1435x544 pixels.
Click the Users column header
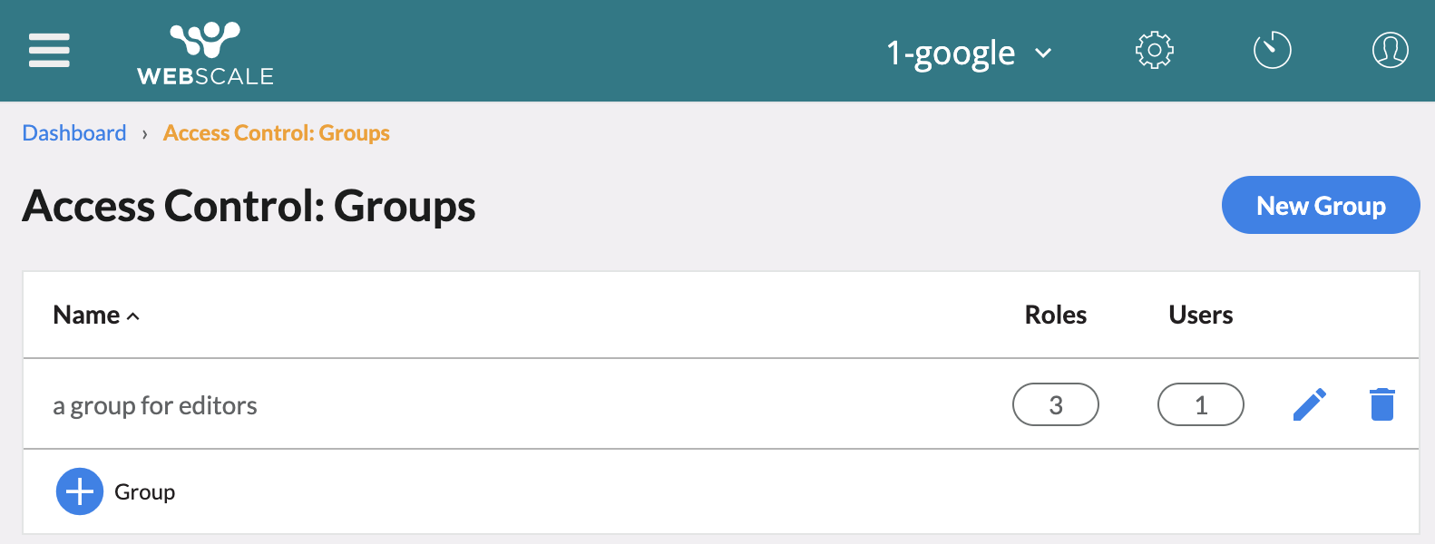[1200, 315]
